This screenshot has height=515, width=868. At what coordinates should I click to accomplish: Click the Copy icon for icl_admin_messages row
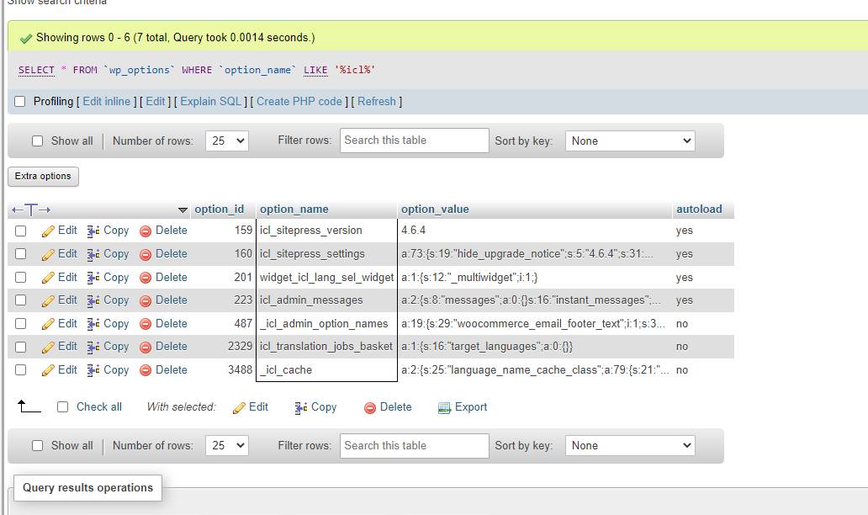click(93, 300)
